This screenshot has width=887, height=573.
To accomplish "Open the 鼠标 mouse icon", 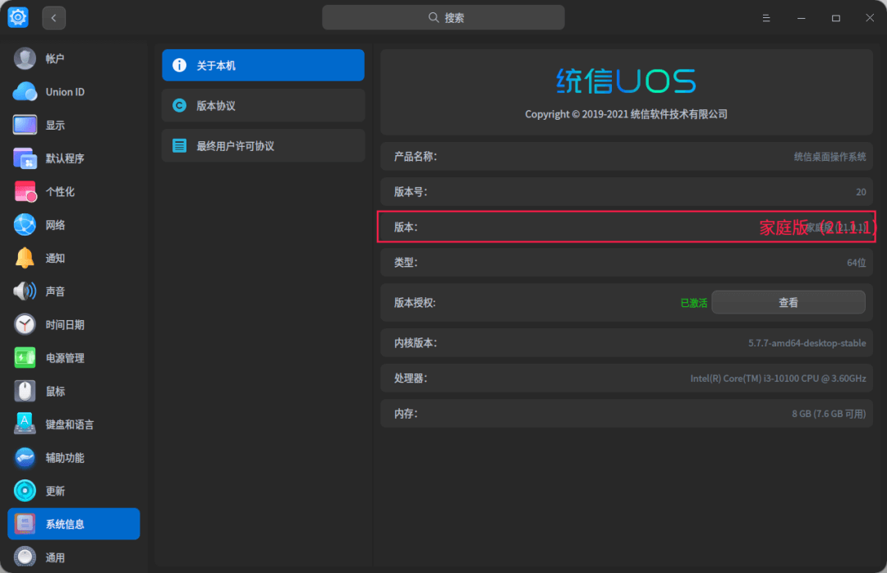I will pos(25,391).
